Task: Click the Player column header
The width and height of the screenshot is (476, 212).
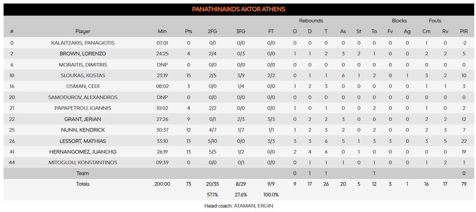Action: [83, 31]
